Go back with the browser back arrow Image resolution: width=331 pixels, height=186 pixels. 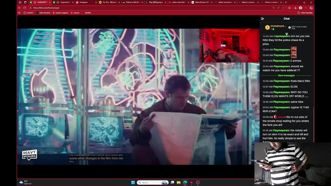click(x=19, y=8)
